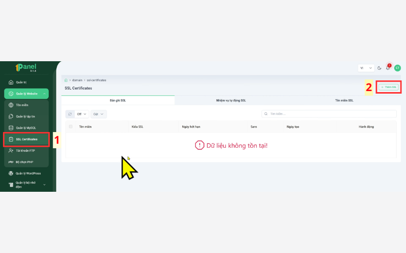Click the Hành động column header
This screenshot has height=253, width=406.
(366, 127)
